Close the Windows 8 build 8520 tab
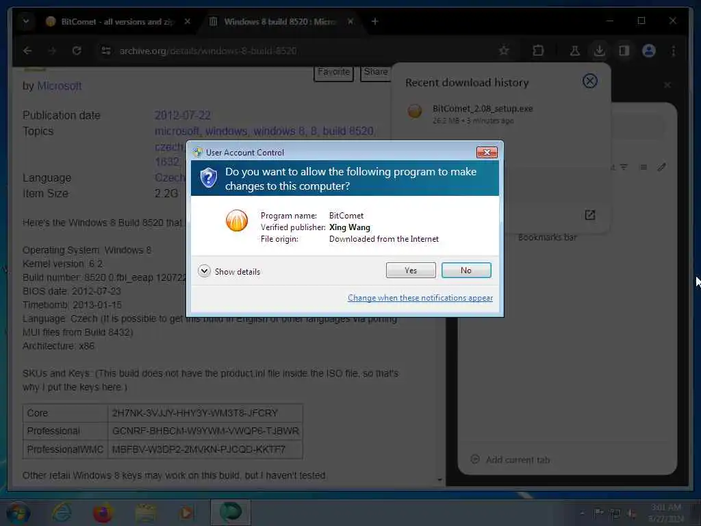 pyautogui.click(x=350, y=21)
